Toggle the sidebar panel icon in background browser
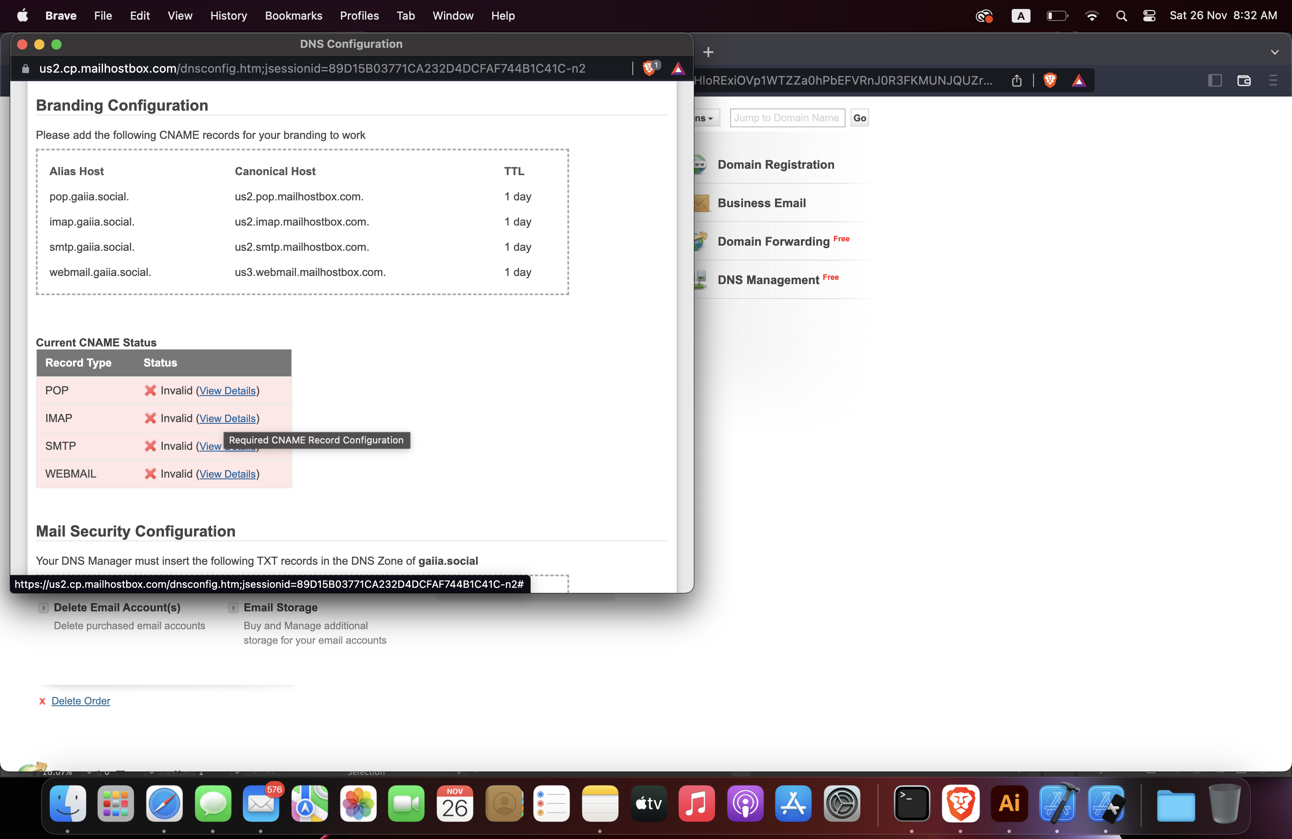The width and height of the screenshot is (1292, 839). pos(1215,81)
